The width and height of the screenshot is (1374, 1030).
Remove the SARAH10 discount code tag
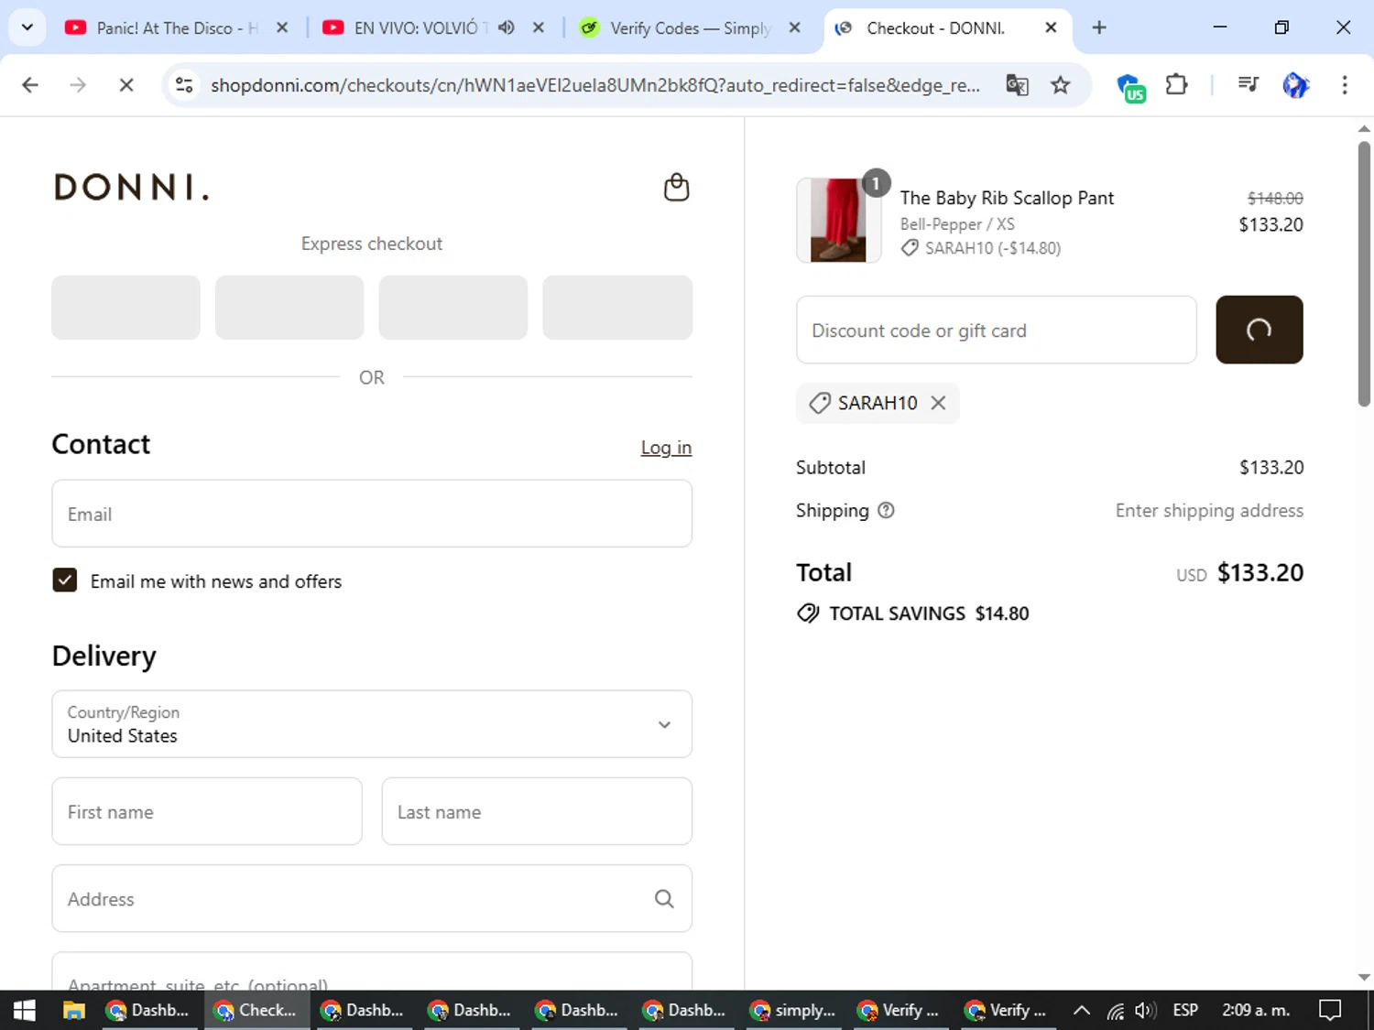[x=938, y=403]
